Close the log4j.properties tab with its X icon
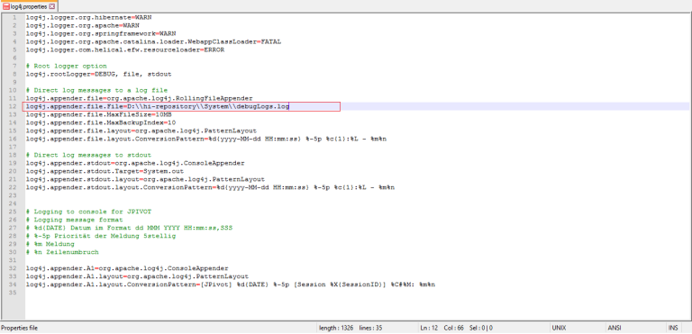 tap(52, 6)
